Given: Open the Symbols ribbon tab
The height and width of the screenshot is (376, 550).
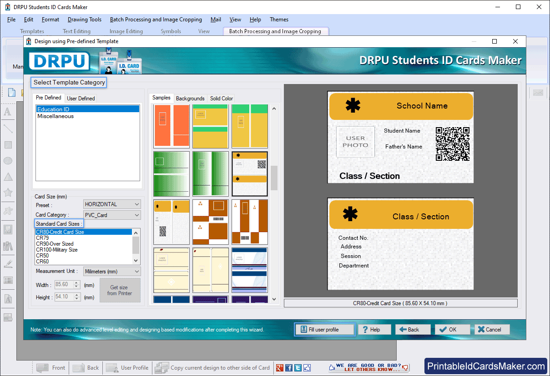Looking at the screenshot, I should 171,31.
